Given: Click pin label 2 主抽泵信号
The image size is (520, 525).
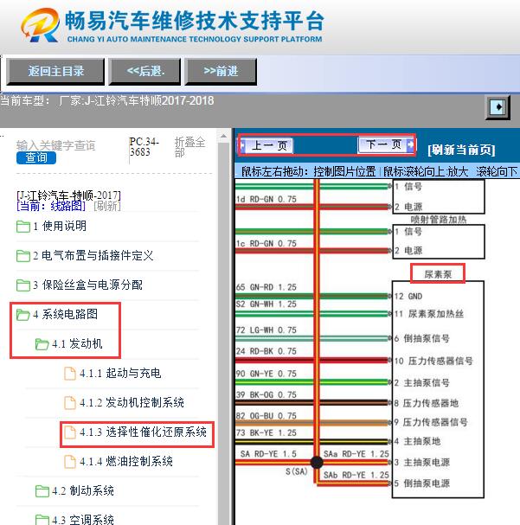Looking at the screenshot, I should tap(422, 382).
